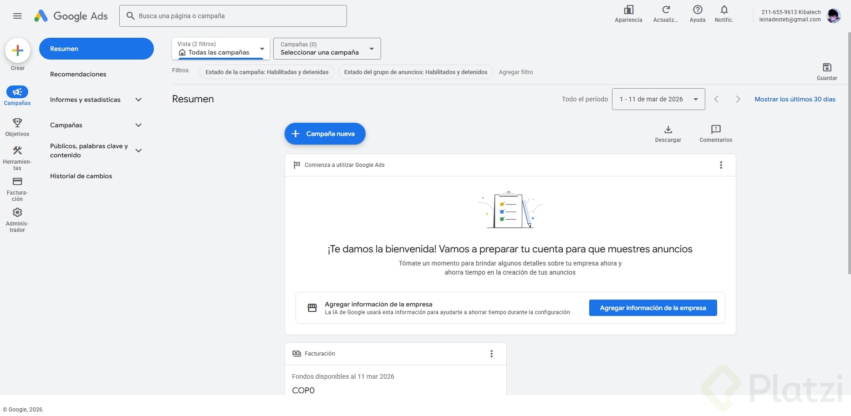The image size is (851, 416).
Task: Click the Google Ads logo
Action: click(x=71, y=16)
